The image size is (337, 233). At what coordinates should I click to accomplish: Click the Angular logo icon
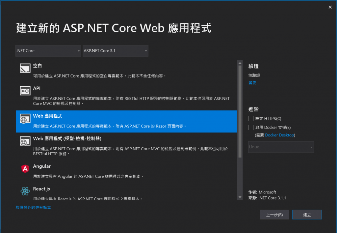(x=25, y=169)
